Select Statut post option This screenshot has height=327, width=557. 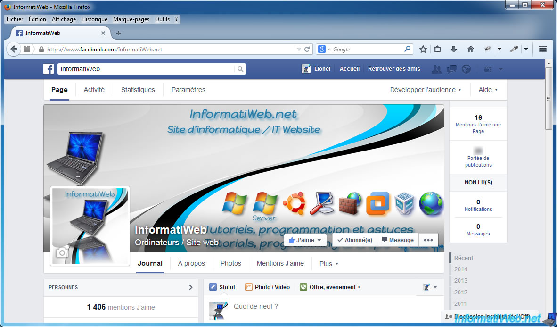click(x=222, y=287)
